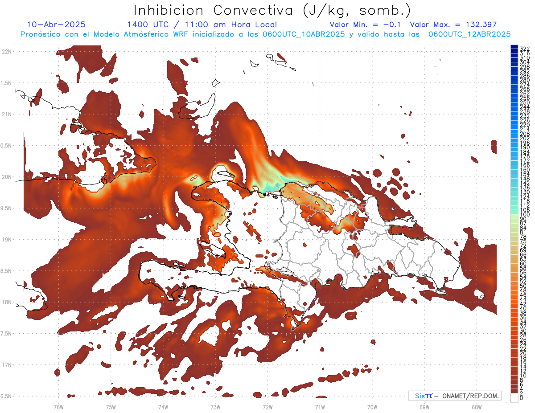The height and width of the screenshot is (413, 535).
Task: Click the "75W" longitude label
Action: [x=111, y=407]
